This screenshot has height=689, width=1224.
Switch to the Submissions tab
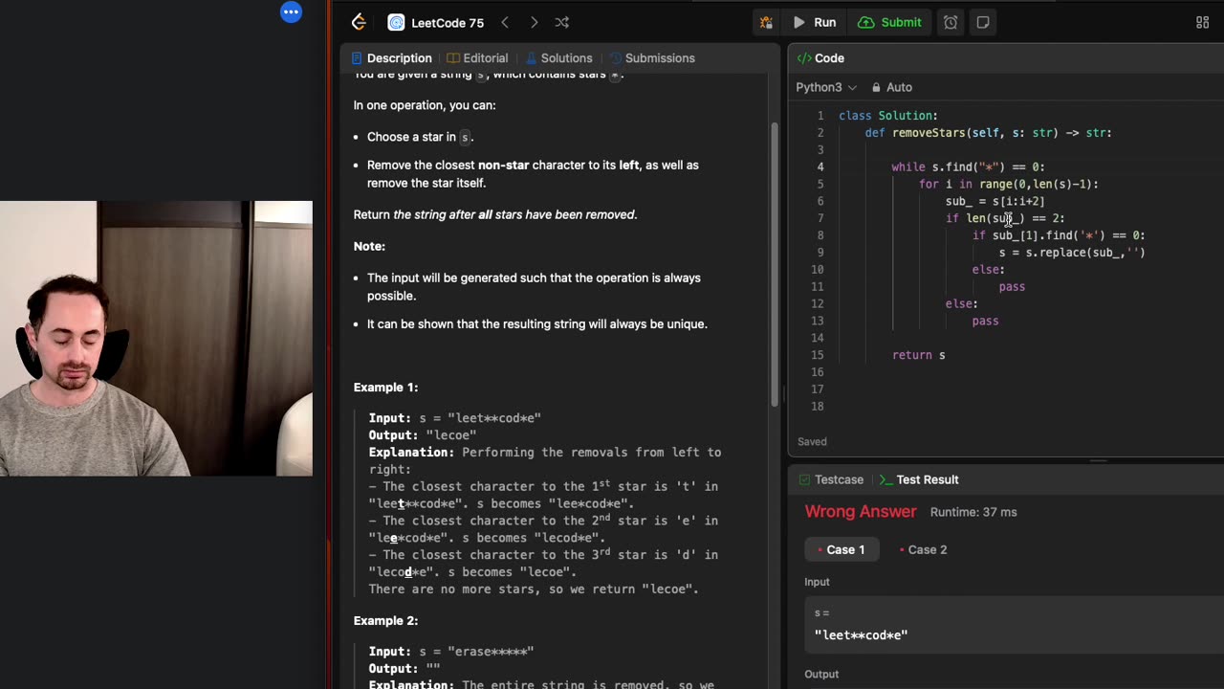tap(652, 58)
